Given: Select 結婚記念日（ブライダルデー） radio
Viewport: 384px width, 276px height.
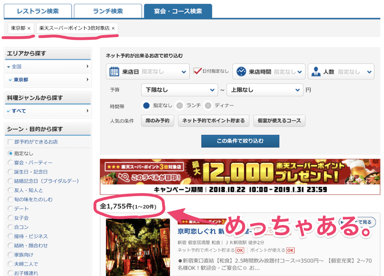Looking at the screenshot, I should click(x=10, y=181).
